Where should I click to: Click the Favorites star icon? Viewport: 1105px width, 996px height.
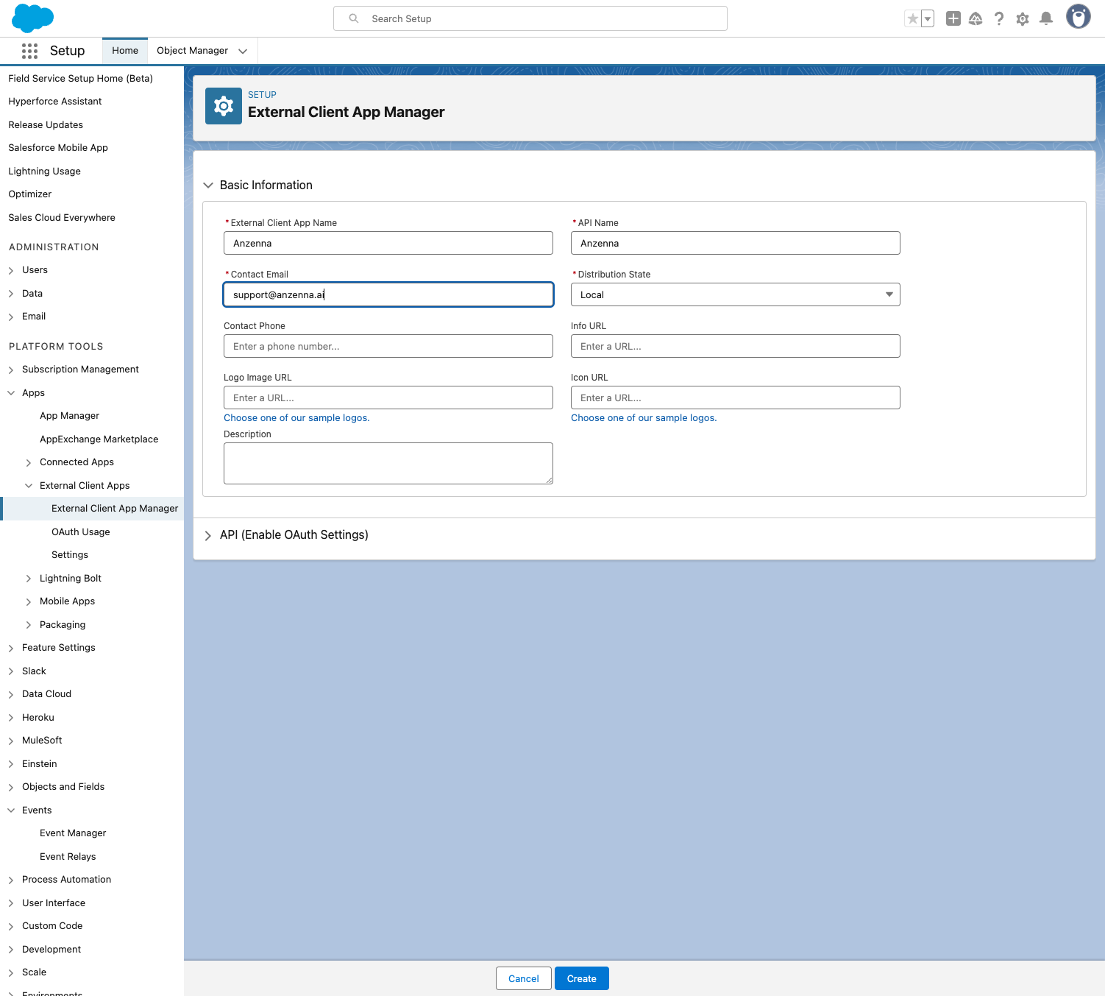912,19
